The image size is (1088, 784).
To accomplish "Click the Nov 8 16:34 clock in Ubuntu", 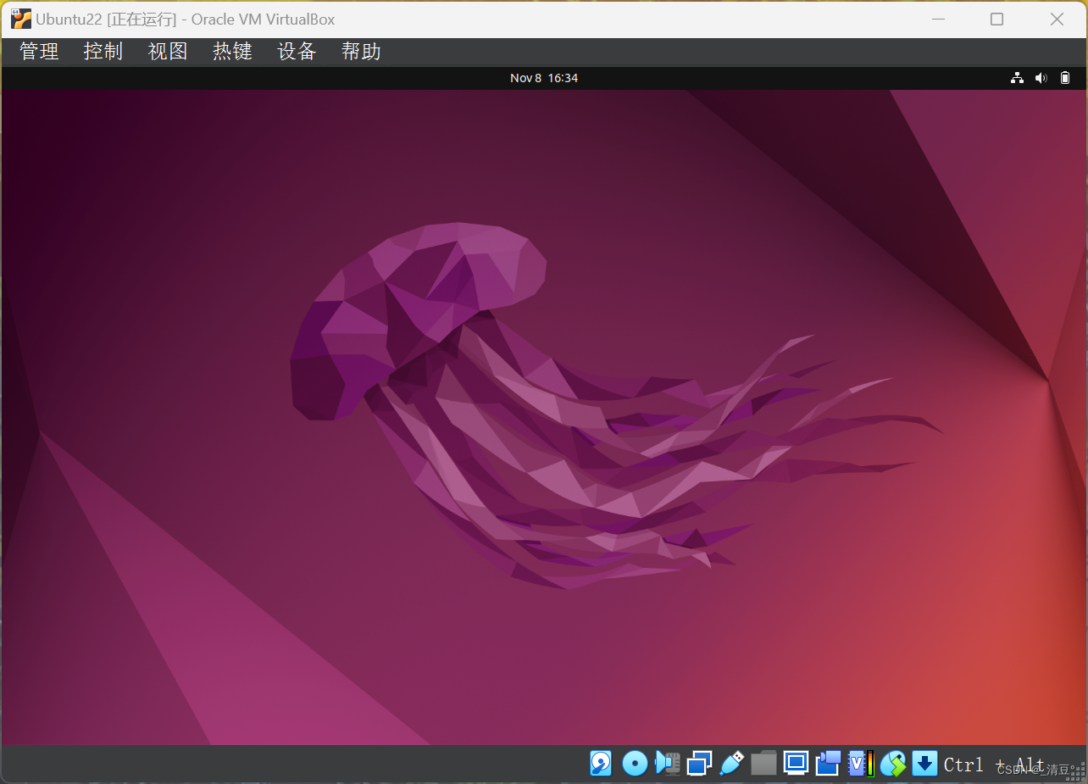I will coord(544,78).
